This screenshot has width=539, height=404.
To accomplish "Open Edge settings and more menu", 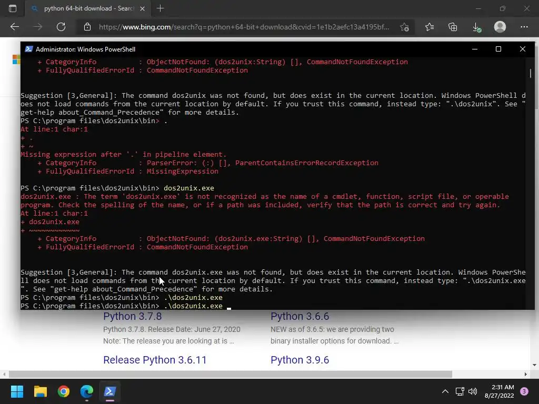I will [524, 27].
